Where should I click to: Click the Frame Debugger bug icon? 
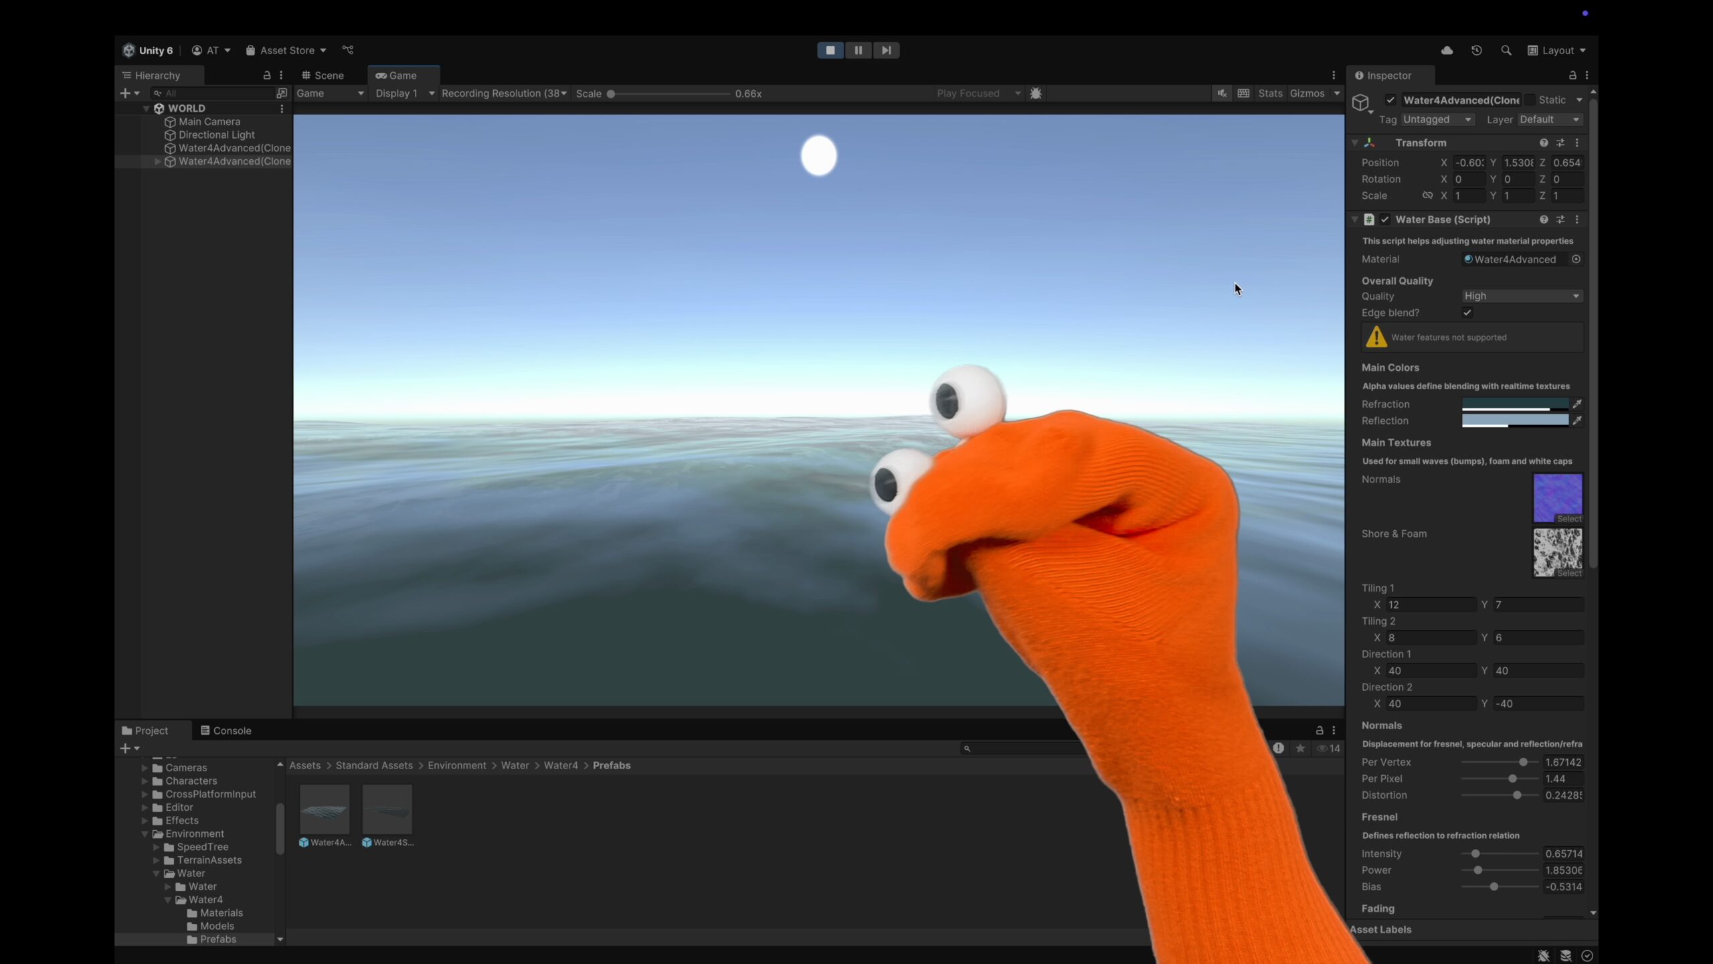[1036, 93]
